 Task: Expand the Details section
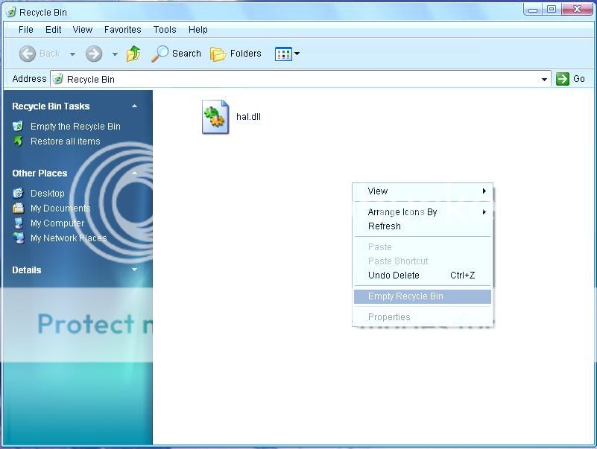134,270
